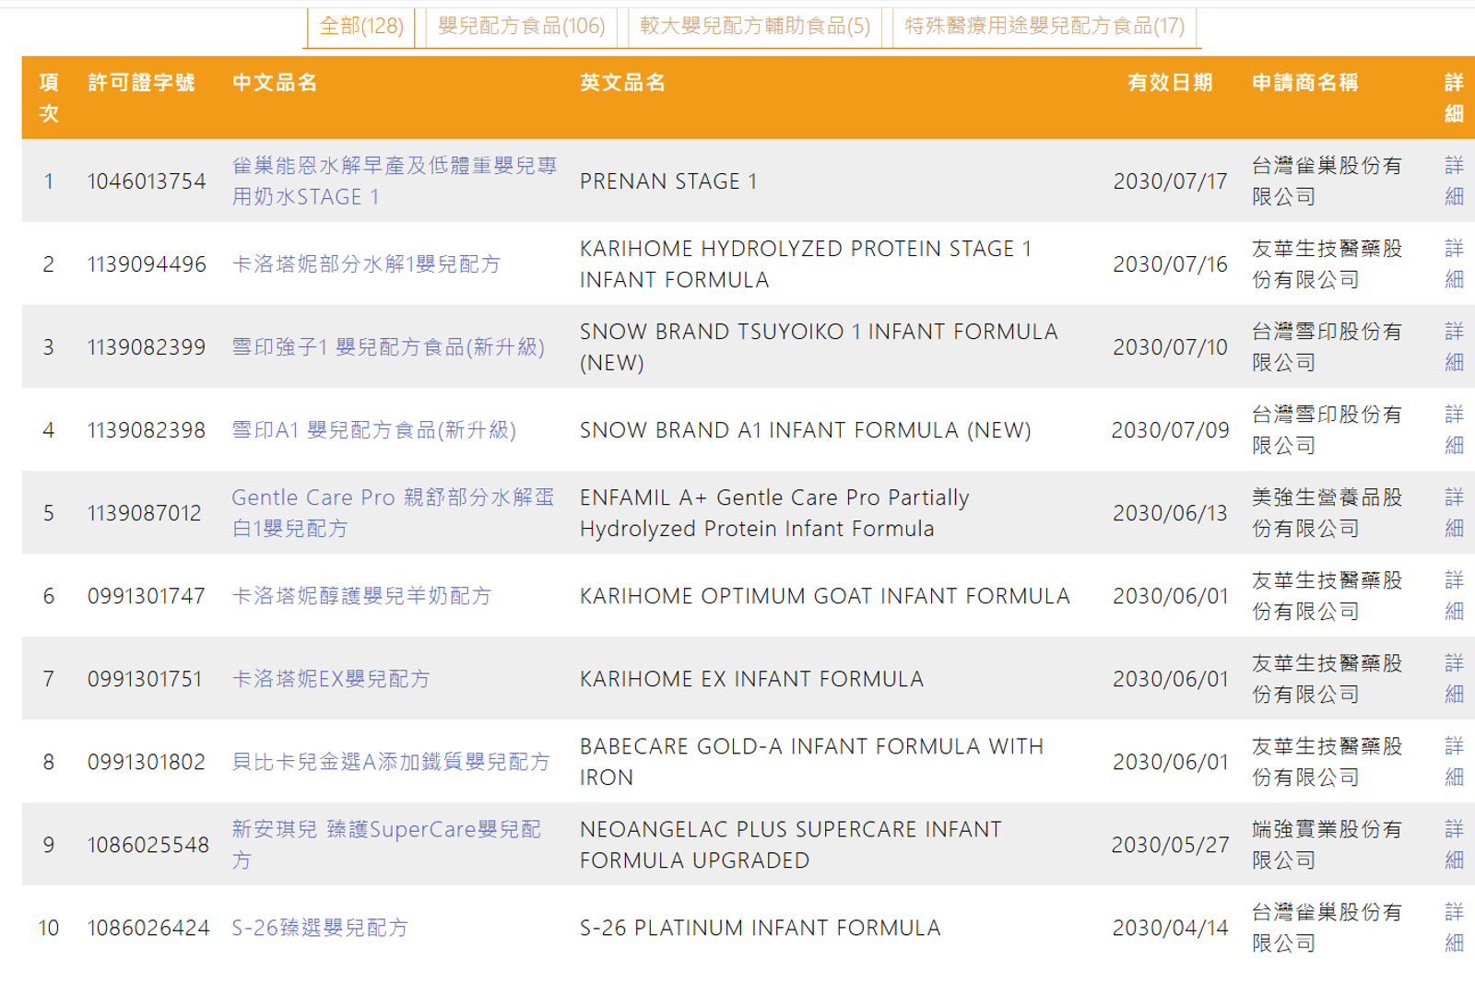
Task: View 詳細 for BABECARE GOLD-A row
Action: (x=1454, y=761)
